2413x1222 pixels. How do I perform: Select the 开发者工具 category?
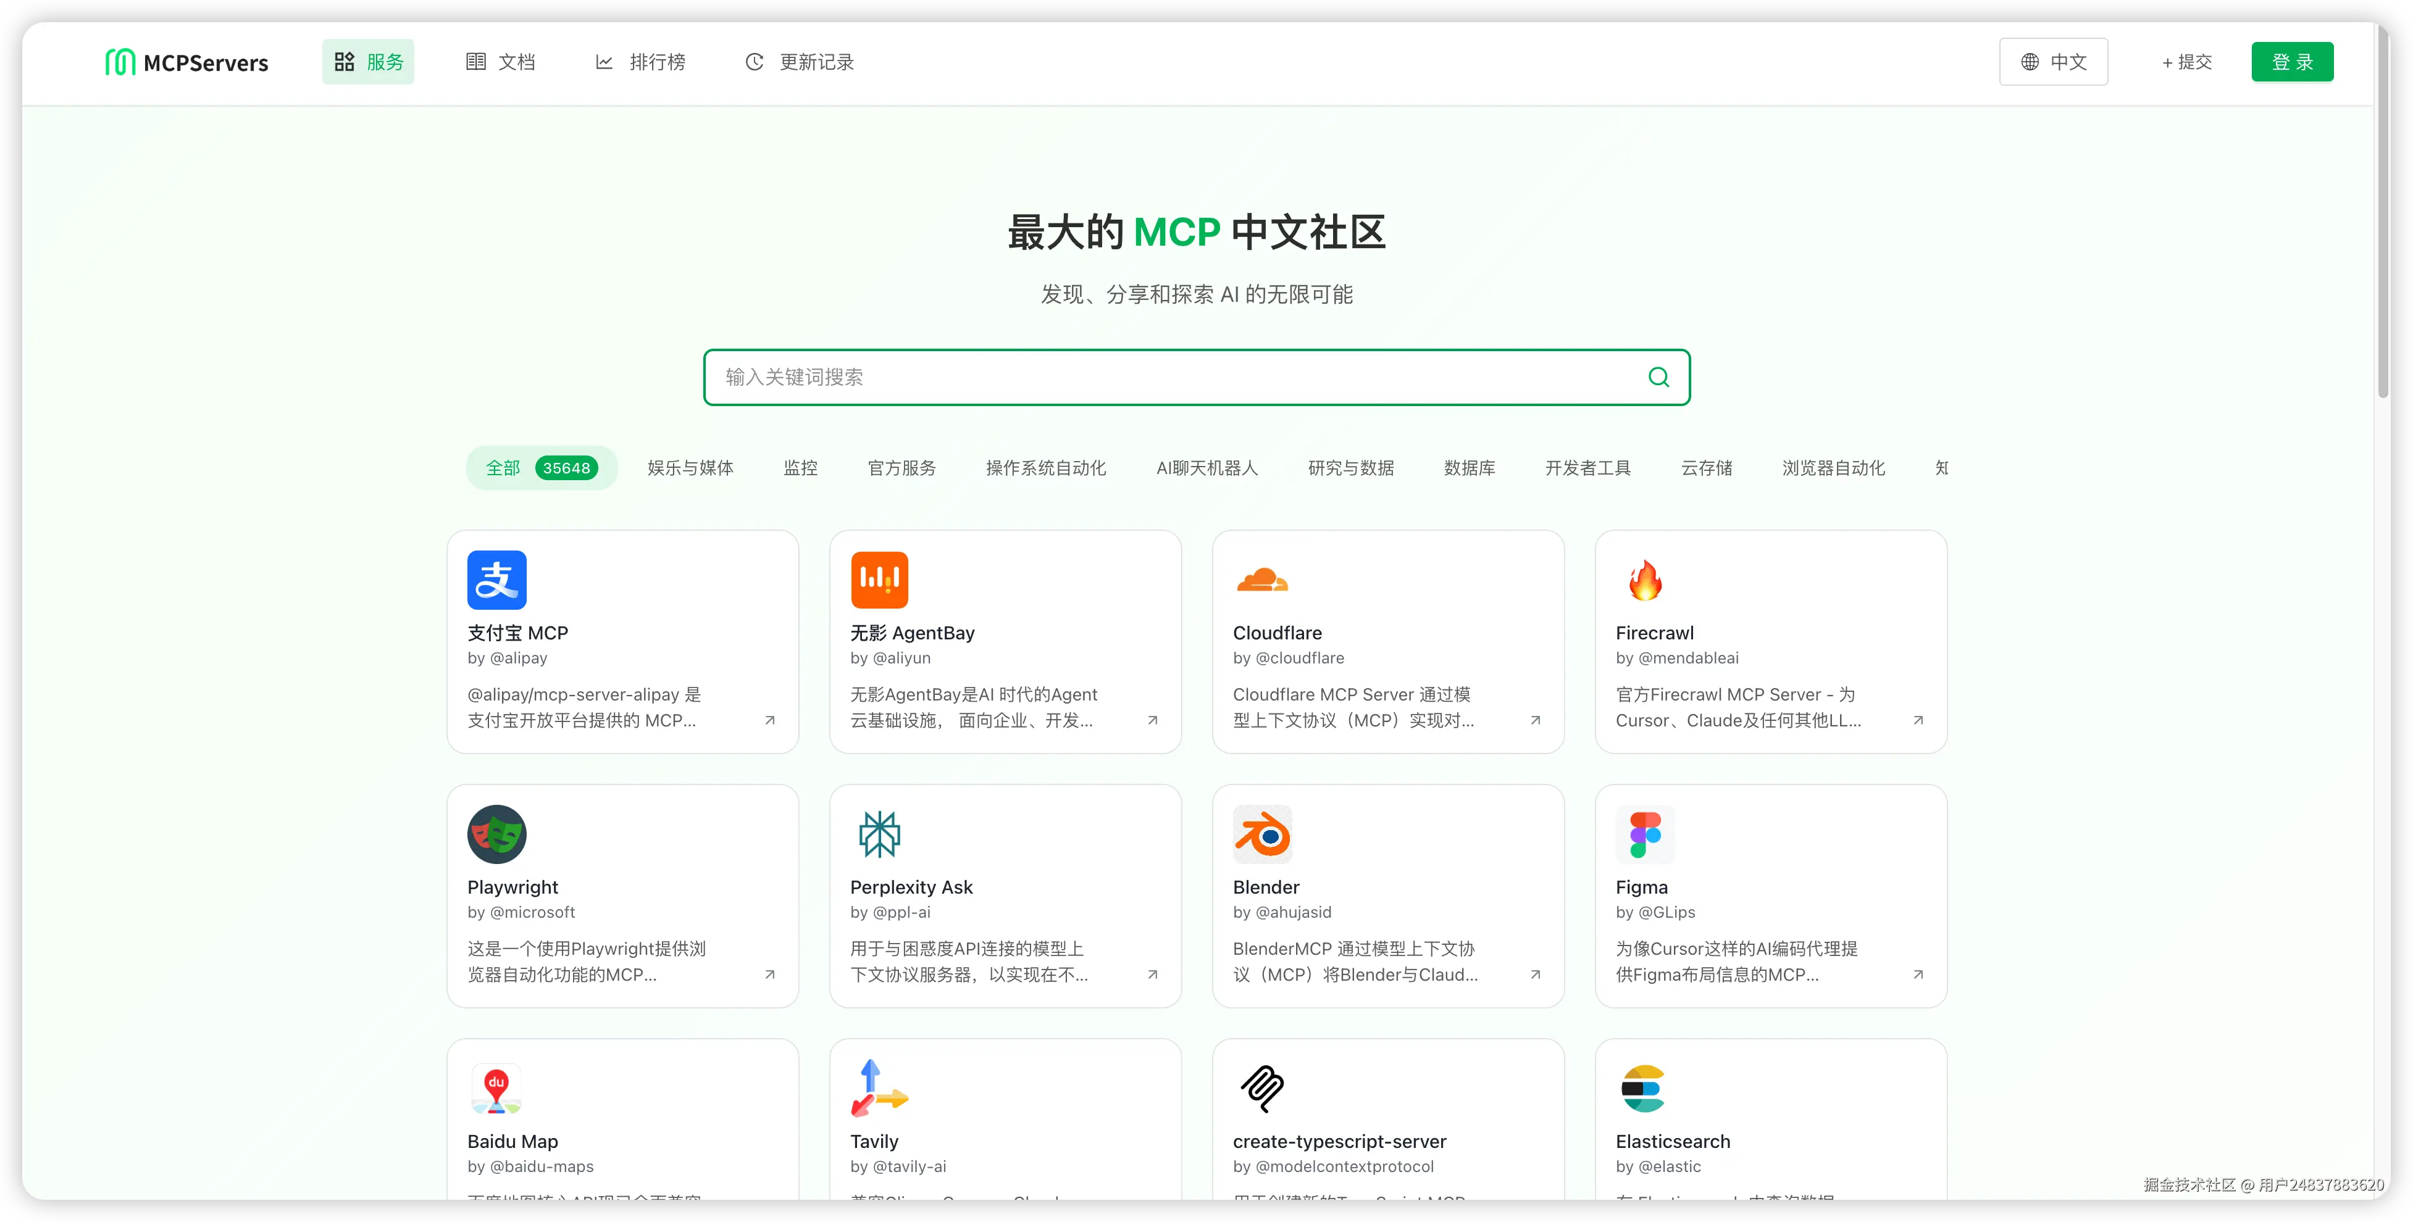[1587, 468]
